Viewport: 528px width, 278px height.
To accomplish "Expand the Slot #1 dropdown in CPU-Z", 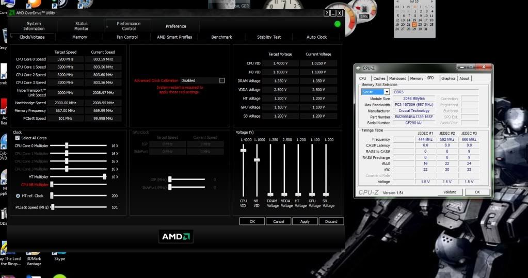I will point(387,92).
